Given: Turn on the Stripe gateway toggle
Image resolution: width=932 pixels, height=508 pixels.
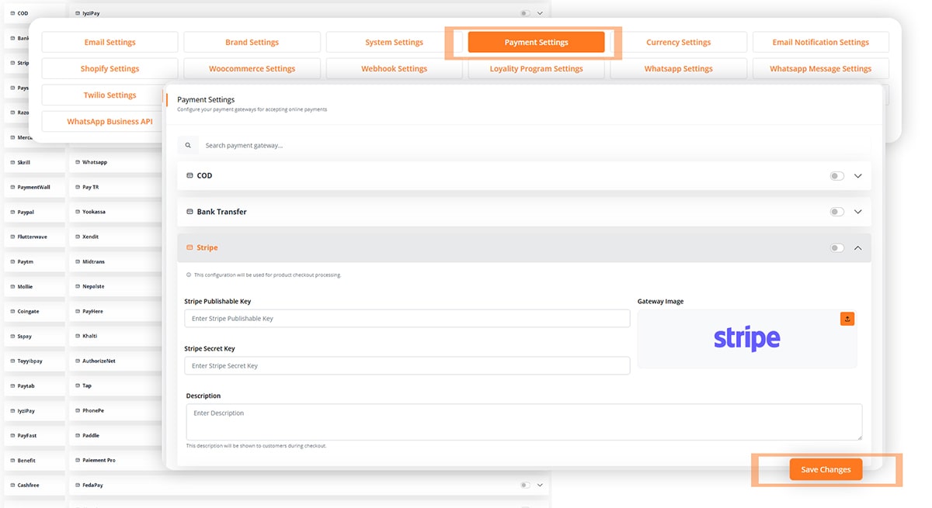Looking at the screenshot, I should click(x=836, y=248).
